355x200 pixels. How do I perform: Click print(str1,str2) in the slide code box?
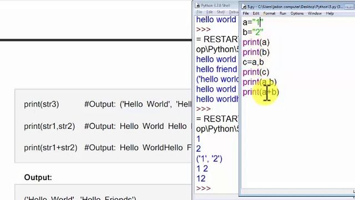(49, 126)
